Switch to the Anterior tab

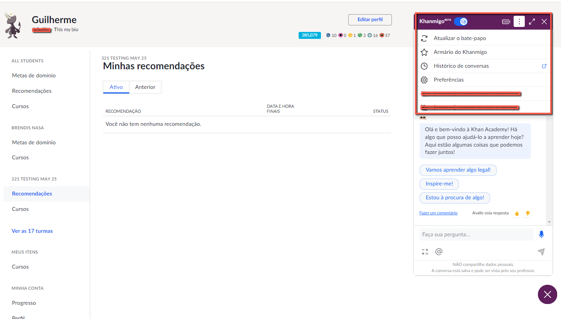pyautogui.click(x=145, y=87)
